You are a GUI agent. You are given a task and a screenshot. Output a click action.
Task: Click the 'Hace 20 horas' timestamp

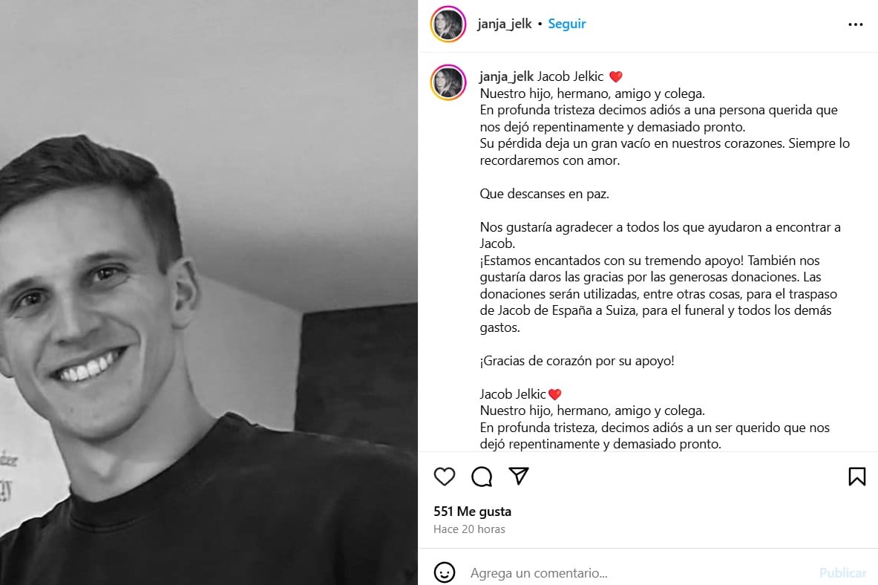[x=469, y=529]
